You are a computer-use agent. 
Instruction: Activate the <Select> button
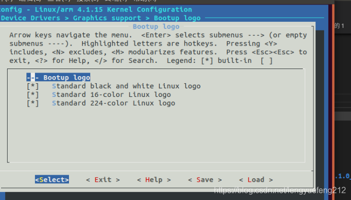coord(52,179)
